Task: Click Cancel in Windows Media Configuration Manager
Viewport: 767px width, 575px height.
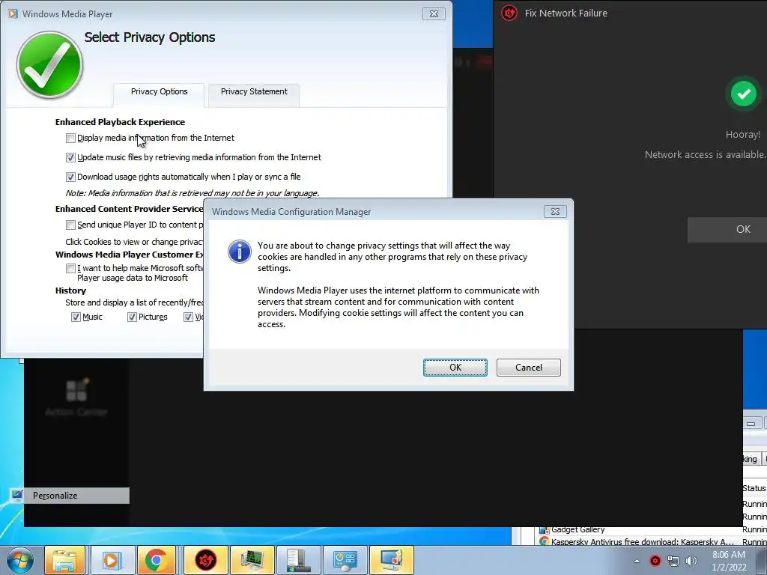Action: click(528, 368)
